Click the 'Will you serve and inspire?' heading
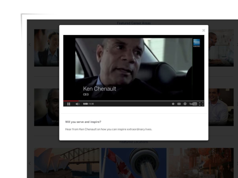The image size is (238, 178). pos(83,122)
